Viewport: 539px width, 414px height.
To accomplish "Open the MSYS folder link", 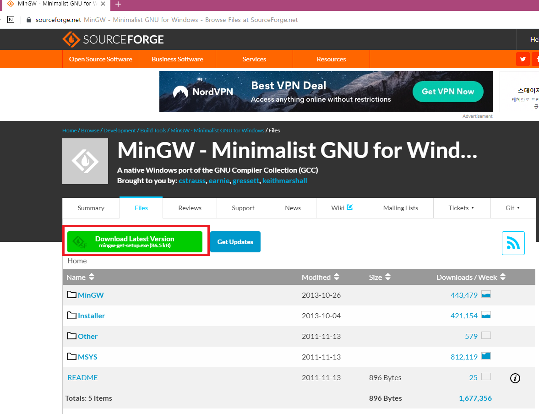I will click(x=87, y=357).
